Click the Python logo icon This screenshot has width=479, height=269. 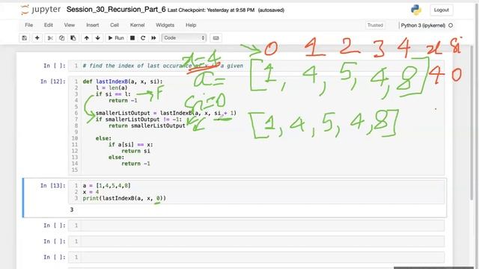(416, 10)
